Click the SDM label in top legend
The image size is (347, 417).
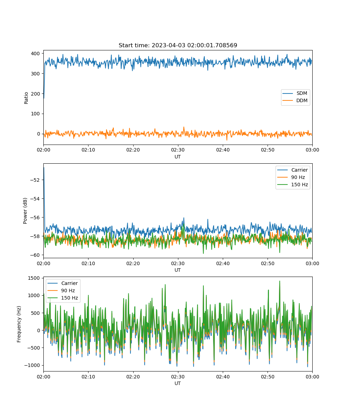[x=302, y=93]
